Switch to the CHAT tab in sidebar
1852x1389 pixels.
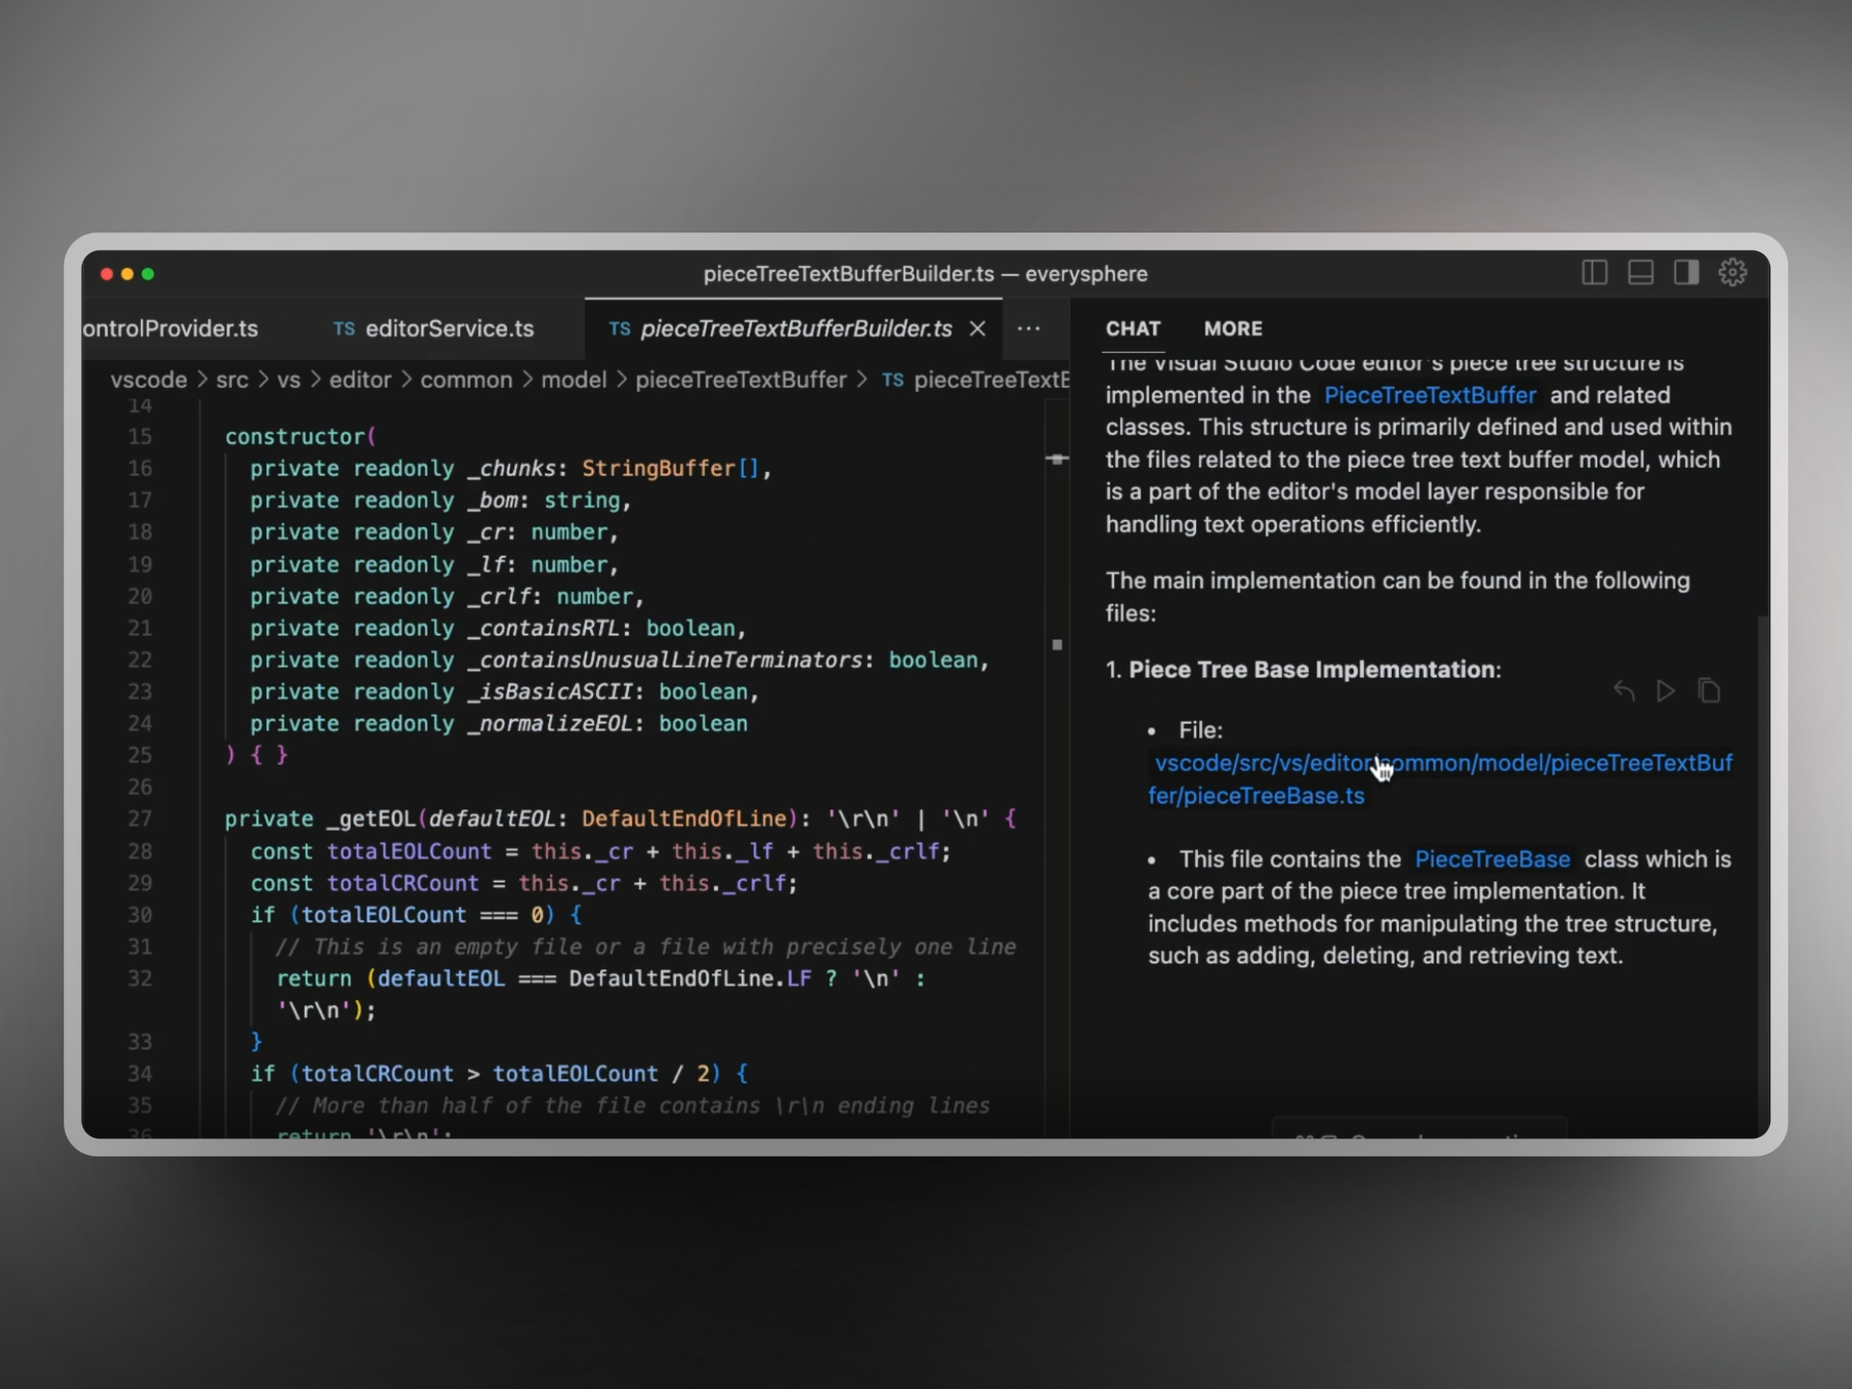(1134, 328)
